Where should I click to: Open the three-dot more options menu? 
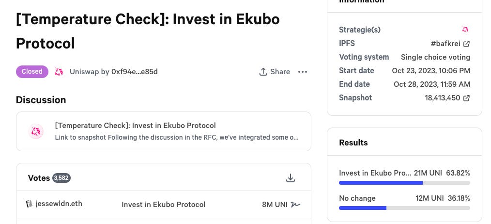click(x=303, y=72)
